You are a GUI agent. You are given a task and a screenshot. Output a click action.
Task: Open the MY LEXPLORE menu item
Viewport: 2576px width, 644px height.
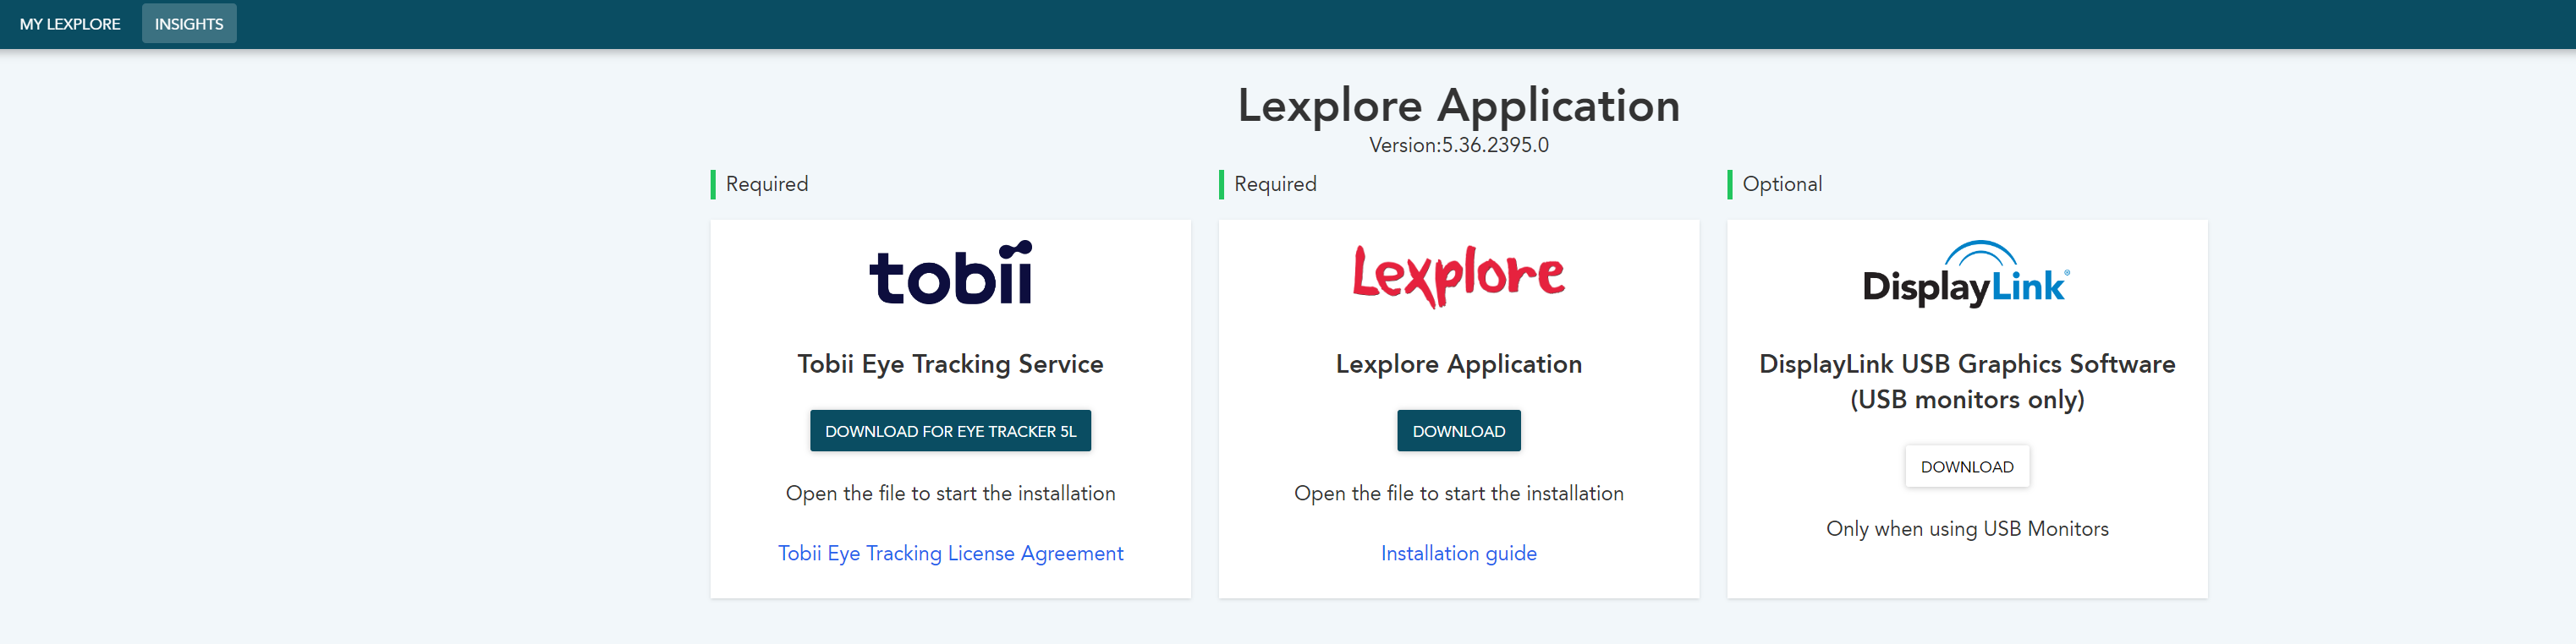click(x=70, y=24)
